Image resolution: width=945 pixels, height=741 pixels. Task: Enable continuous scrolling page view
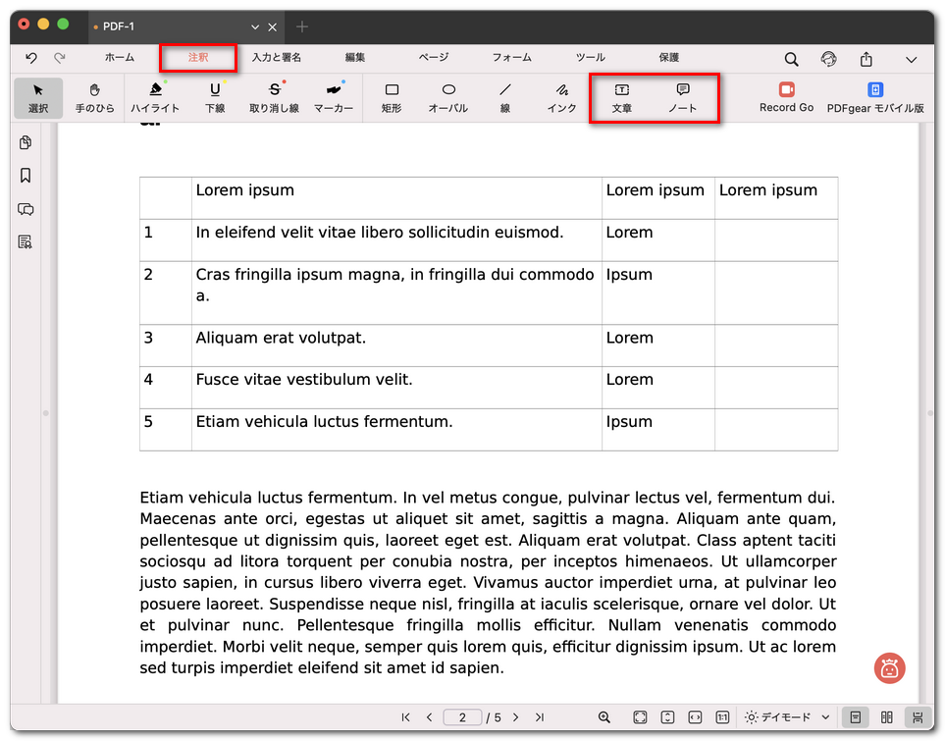918,717
